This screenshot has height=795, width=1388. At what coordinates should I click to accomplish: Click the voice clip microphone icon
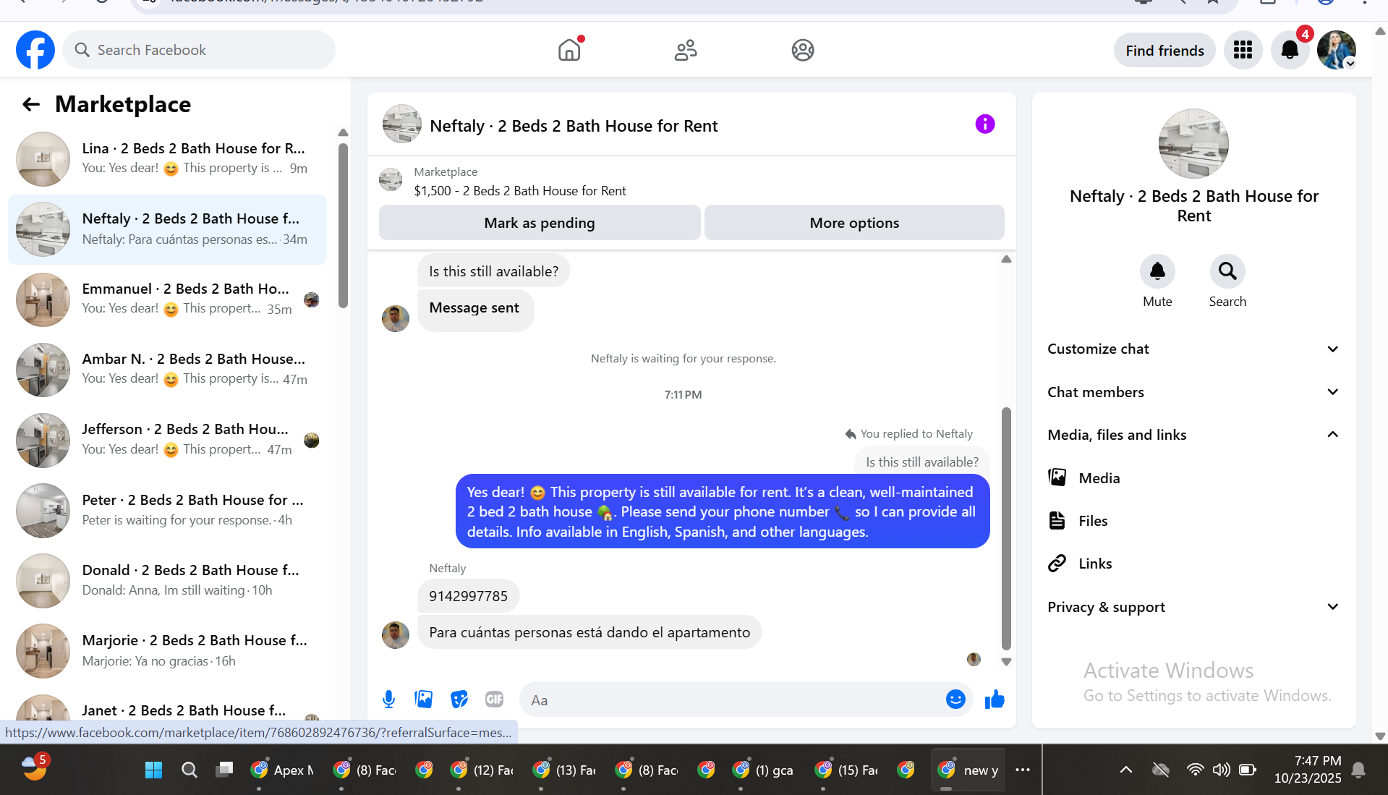click(x=388, y=699)
